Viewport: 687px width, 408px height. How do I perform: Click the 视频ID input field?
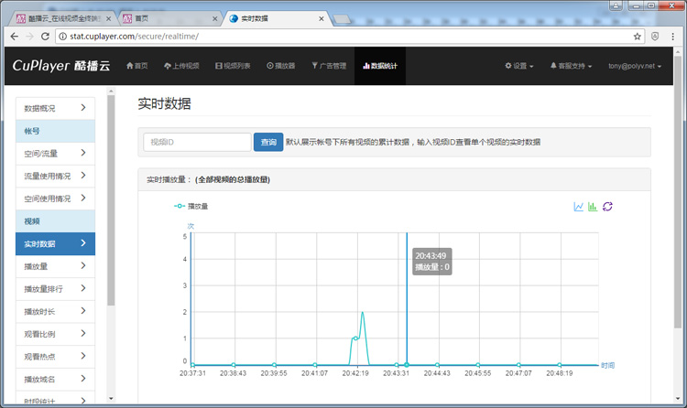tap(197, 143)
